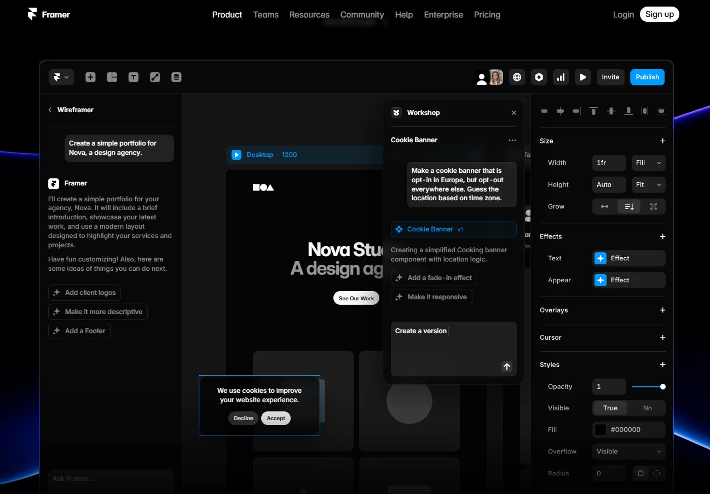The width and height of the screenshot is (710, 494).
Task: Expand the Overflow Visible dropdown
Action: (628, 452)
